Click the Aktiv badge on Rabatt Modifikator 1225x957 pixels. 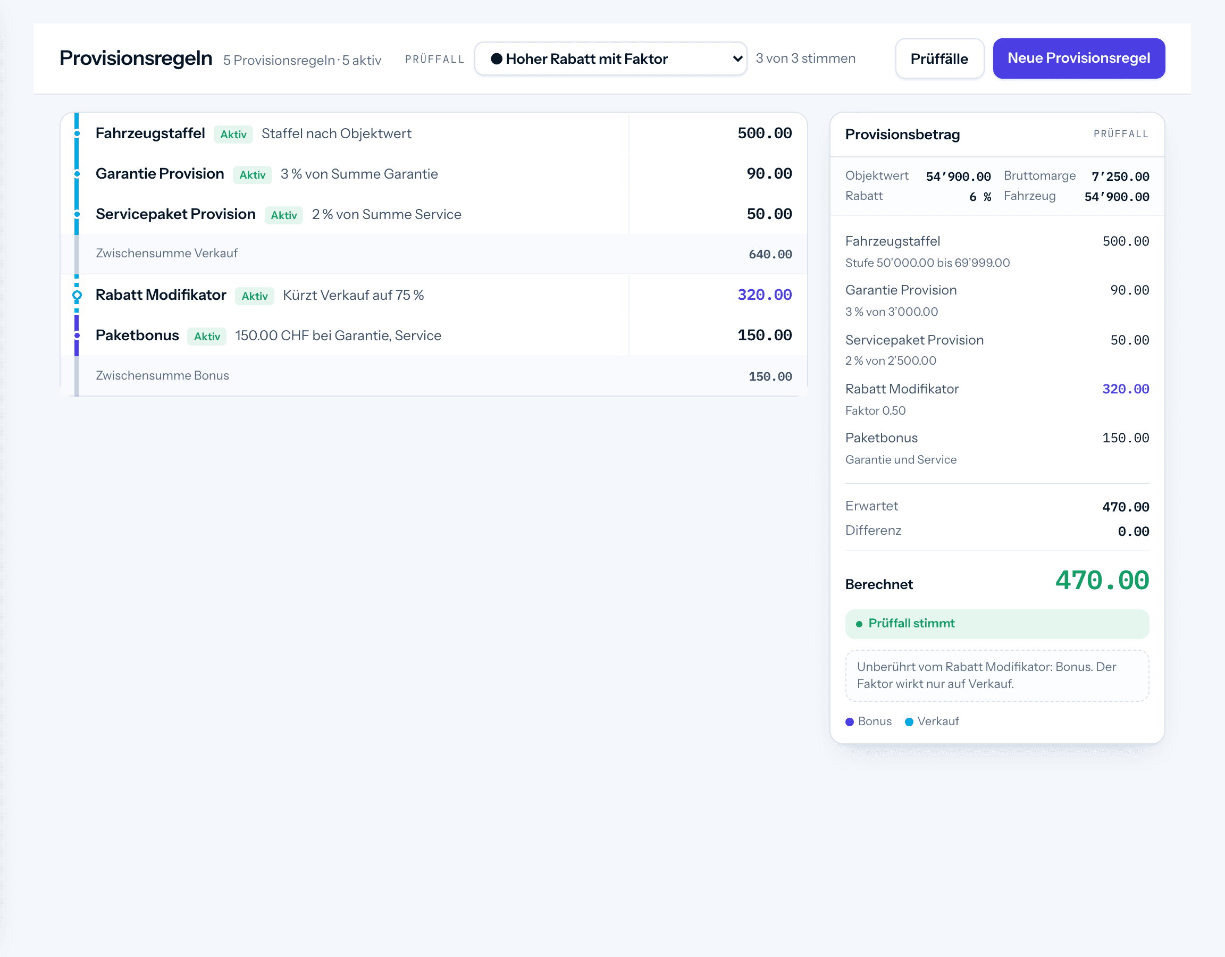[x=255, y=296]
